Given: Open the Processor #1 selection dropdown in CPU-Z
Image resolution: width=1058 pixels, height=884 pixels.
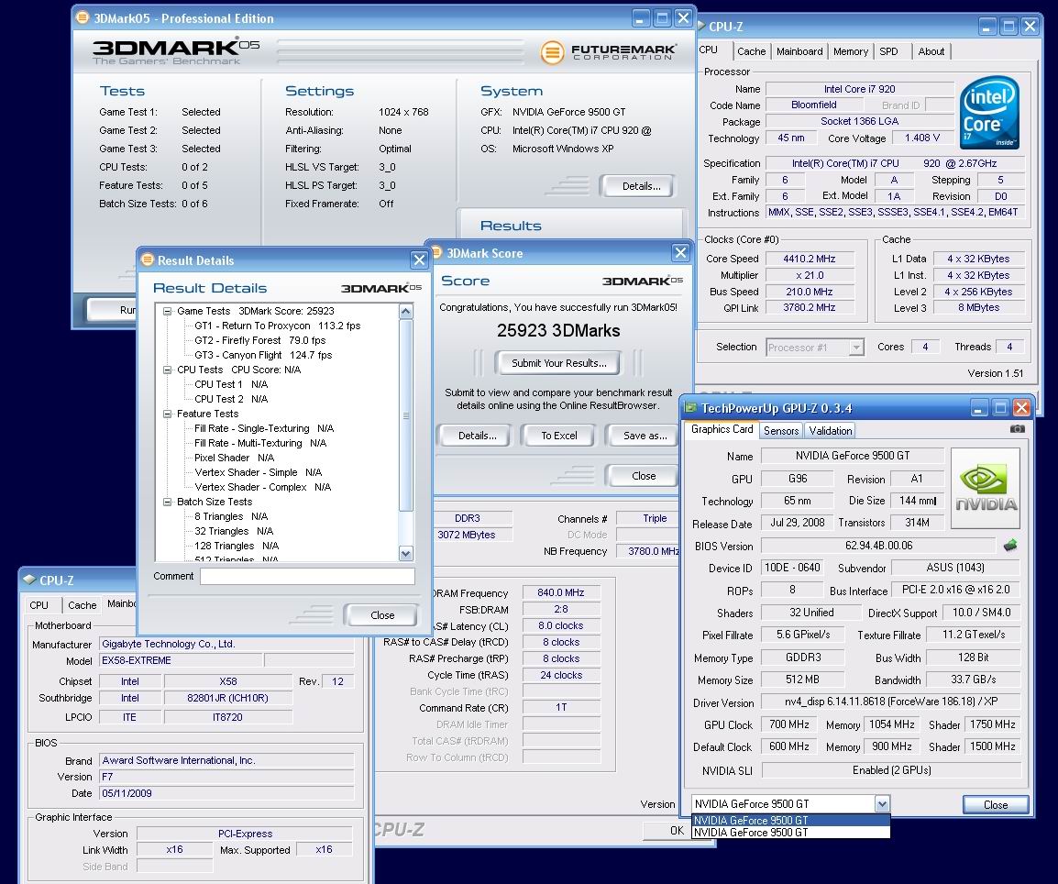Looking at the screenshot, I should [856, 347].
